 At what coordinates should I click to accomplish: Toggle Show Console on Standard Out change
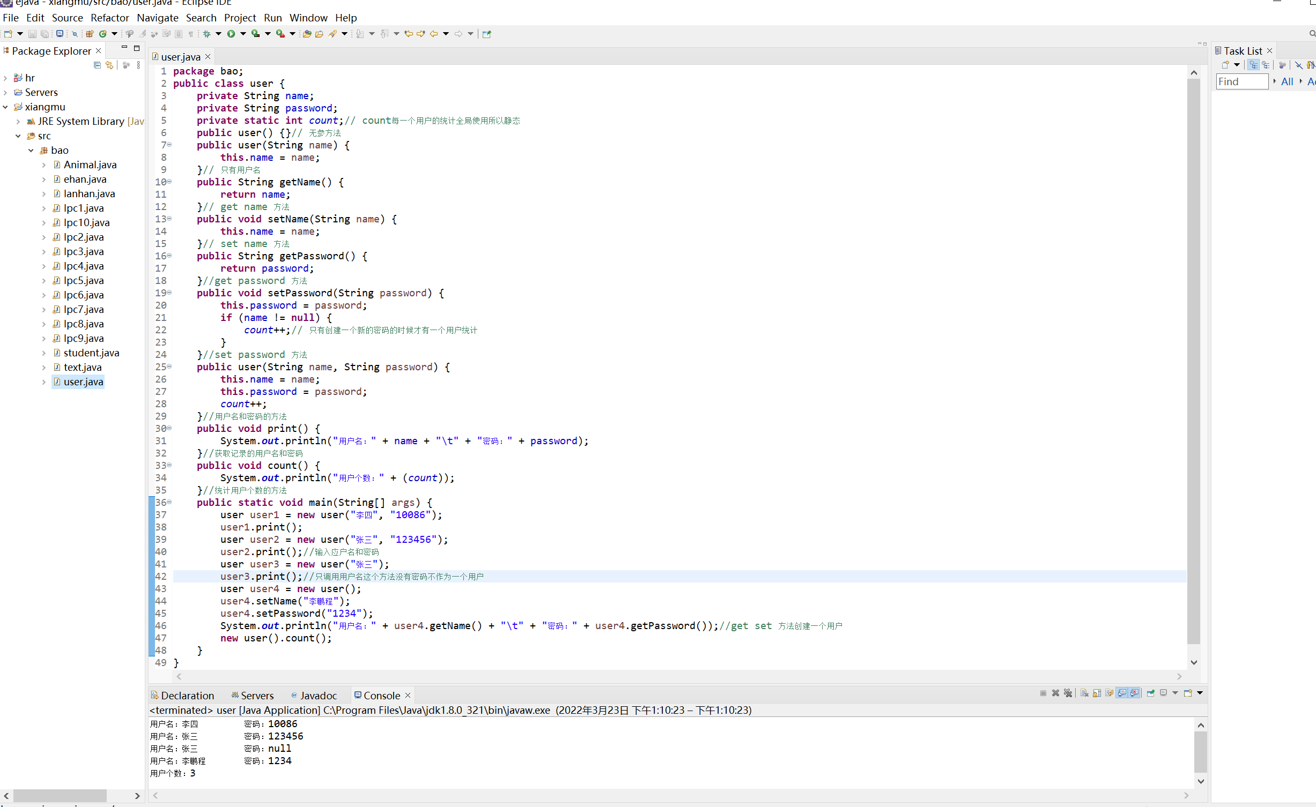(x=1122, y=693)
